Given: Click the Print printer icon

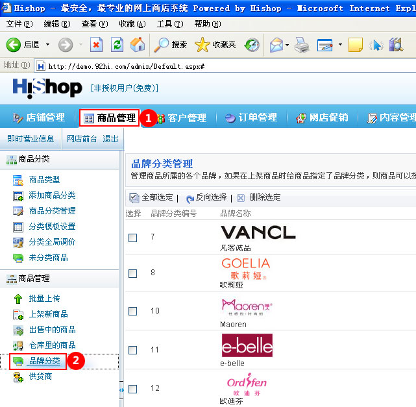Looking at the screenshot, I should pos(302,45).
